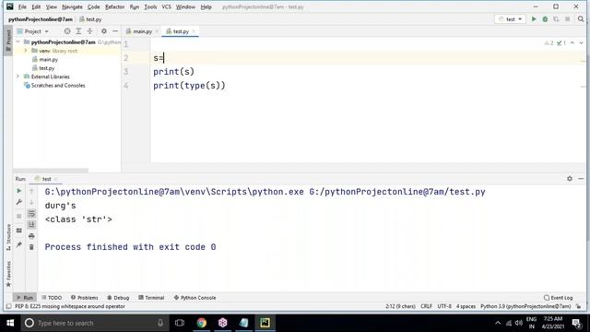Open Python Console tool window

click(195, 297)
